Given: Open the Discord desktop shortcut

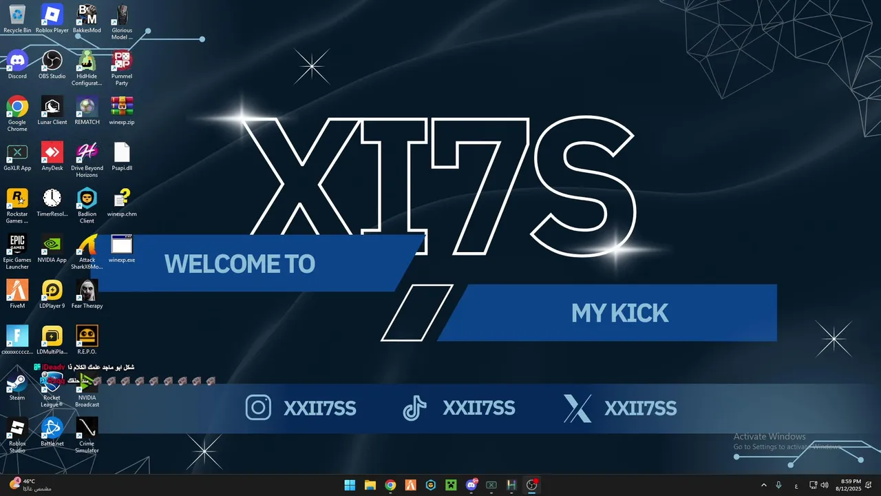Looking at the screenshot, I should click(x=17, y=65).
